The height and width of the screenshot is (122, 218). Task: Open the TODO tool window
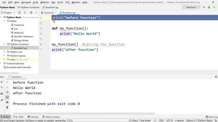(x=18, y=117)
